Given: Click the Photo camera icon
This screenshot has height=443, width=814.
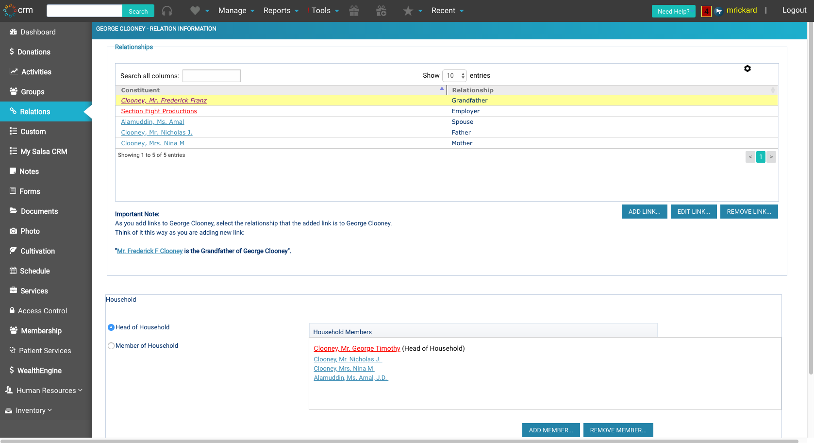Looking at the screenshot, I should [x=14, y=231].
